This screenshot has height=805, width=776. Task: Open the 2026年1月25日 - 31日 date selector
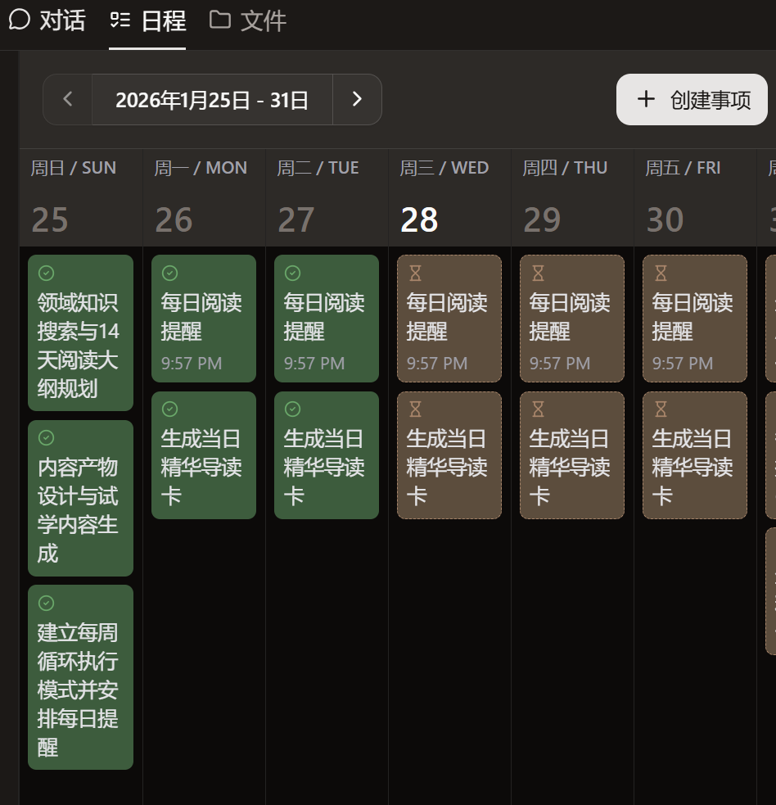tap(212, 98)
